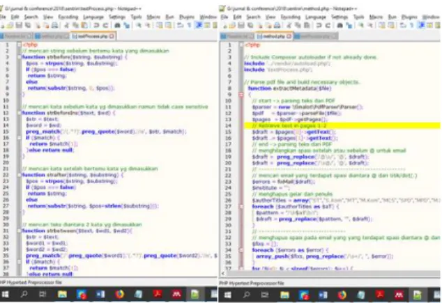Open Language menu in the method.php window
The image size is (442, 303).
(x=316, y=17)
